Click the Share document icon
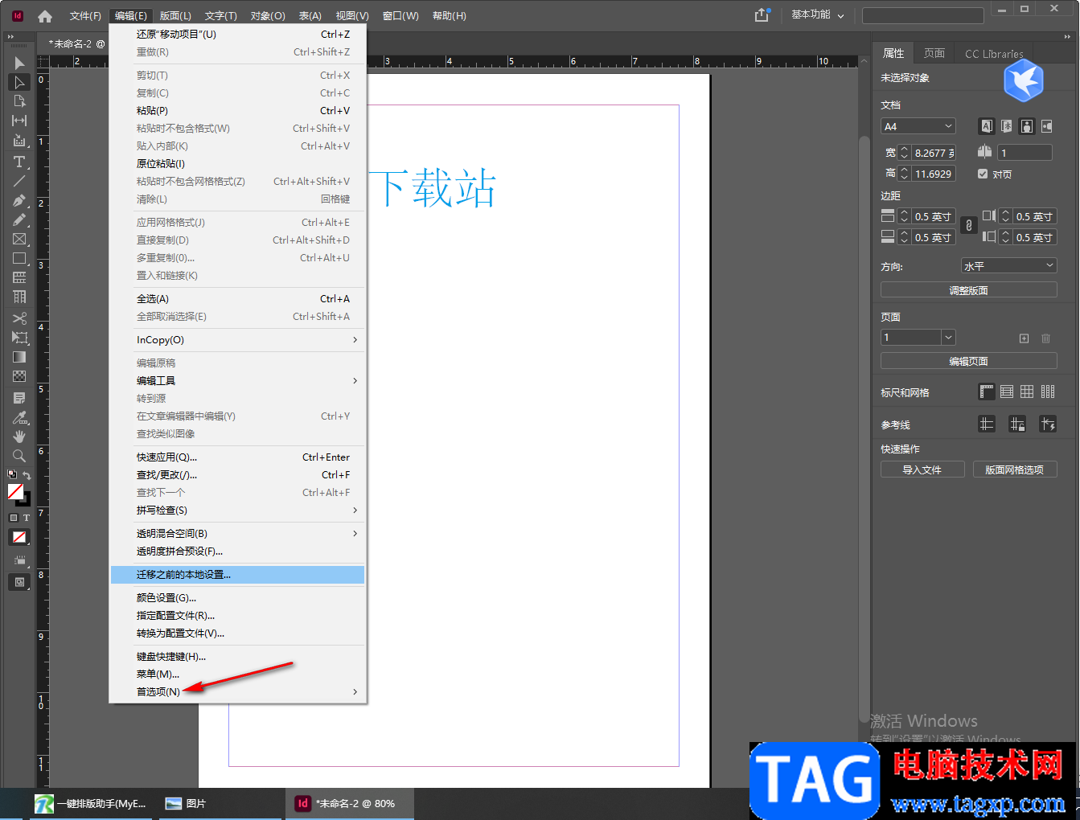The width and height of the screenshot is (1080, 820). [x=762, y=15]
